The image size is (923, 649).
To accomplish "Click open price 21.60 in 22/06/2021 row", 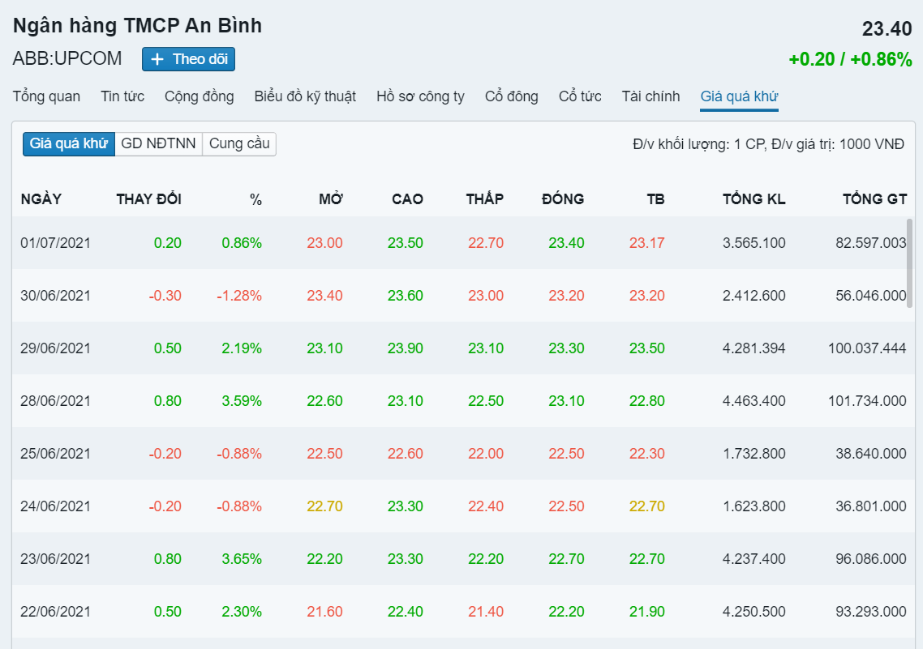I will 324,612.
